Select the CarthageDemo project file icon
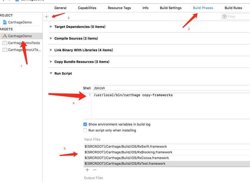The width and height of the screenshot is (250, 182). pyautogui.click(x=5, y=22)
